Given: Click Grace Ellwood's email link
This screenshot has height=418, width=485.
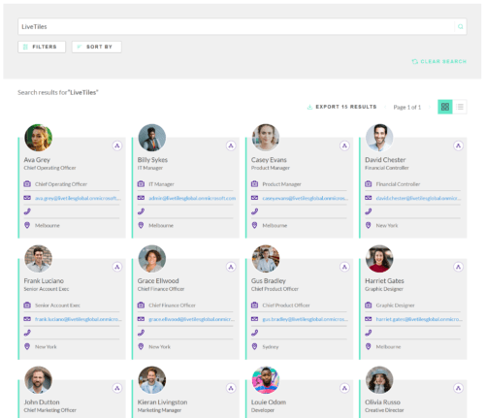Looking at the screenshot, I should coord(192,319).
